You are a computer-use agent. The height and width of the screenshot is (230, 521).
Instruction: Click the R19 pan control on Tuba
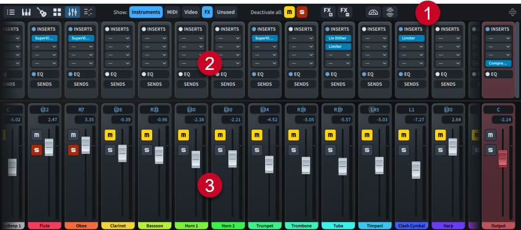pyautogui.click(x=338, y=110)
